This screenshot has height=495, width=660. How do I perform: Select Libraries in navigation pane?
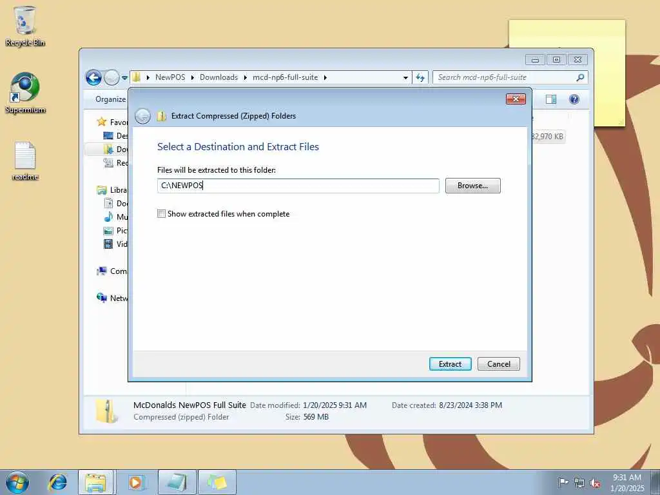point(112,190)
